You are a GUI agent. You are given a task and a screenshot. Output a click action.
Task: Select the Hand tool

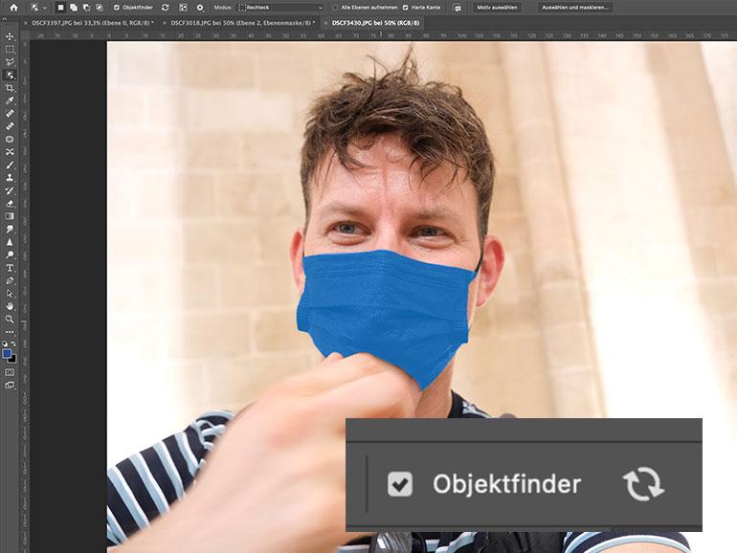click(10, 306)
